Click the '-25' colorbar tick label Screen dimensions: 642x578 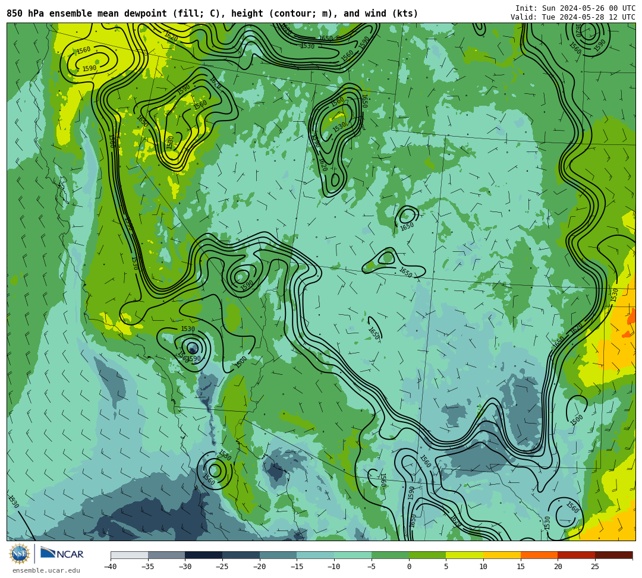click(x=222, y=567)
